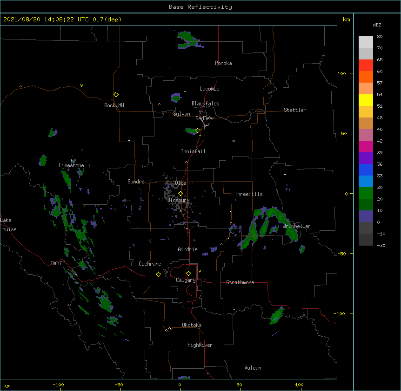Click the Sylvan label on the map
The image size is (401, 391).
(181, 114)
